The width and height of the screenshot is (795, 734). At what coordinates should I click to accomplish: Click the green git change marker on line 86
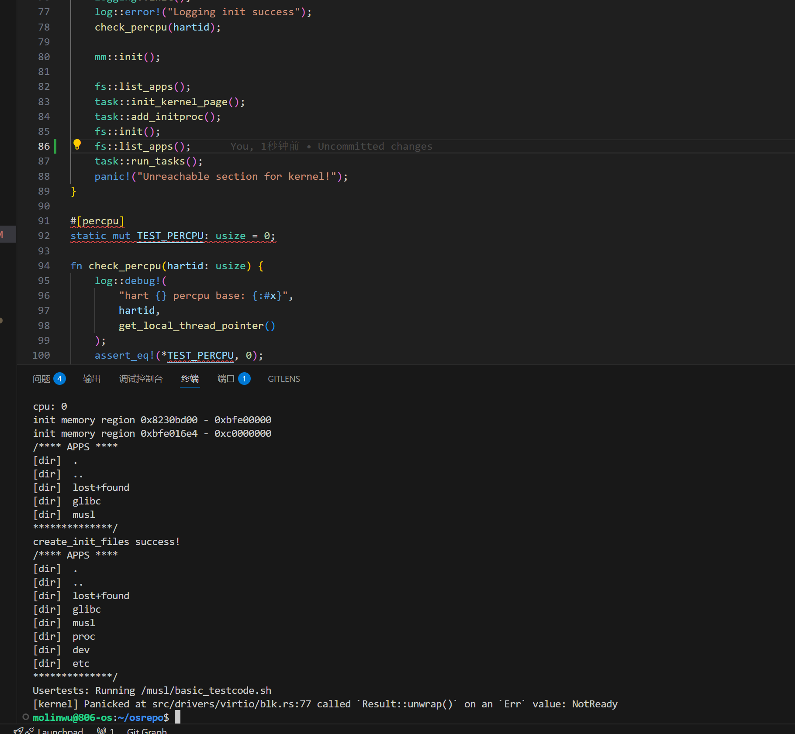(55, 146)
